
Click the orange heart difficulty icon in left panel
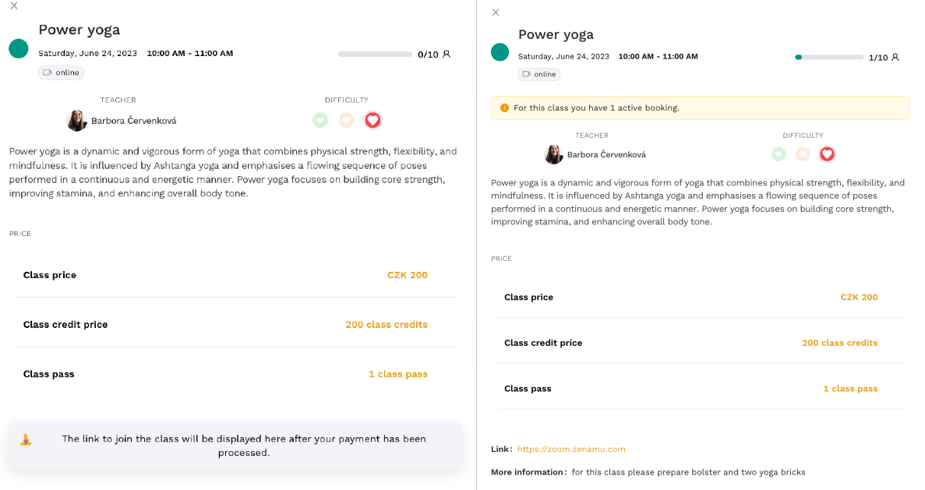click(x=346, y=120)
